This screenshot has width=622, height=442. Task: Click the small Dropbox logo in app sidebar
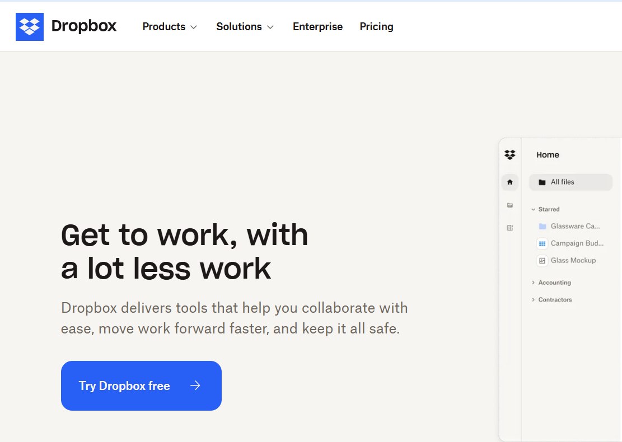509,154
